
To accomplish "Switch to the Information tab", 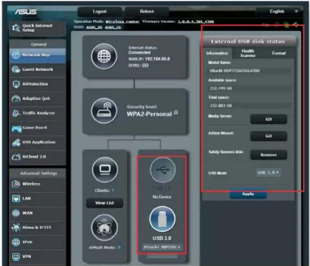I will (217, 53).
